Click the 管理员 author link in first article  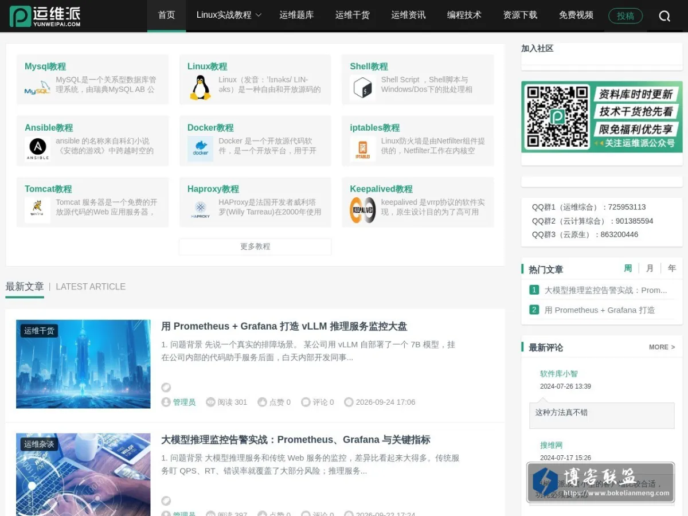tap(184, 402)
